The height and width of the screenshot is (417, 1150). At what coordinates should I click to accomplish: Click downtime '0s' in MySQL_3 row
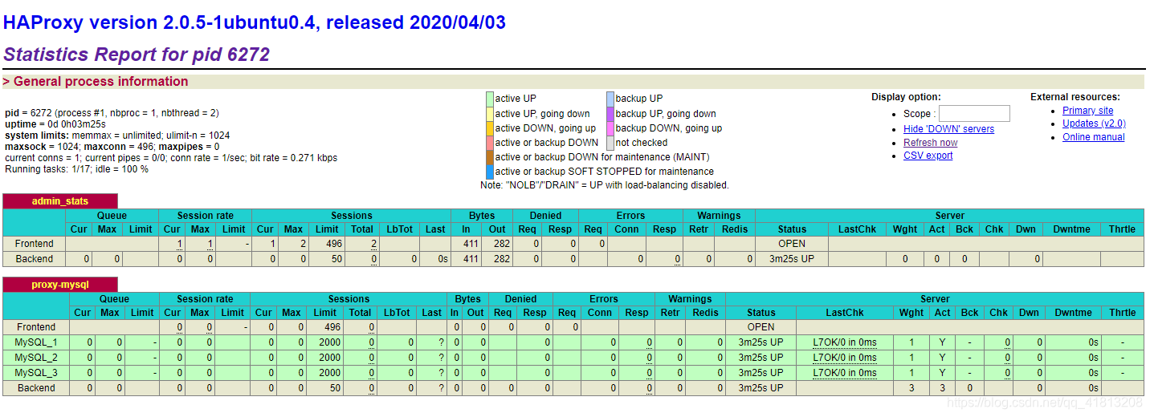(1092, 373)
